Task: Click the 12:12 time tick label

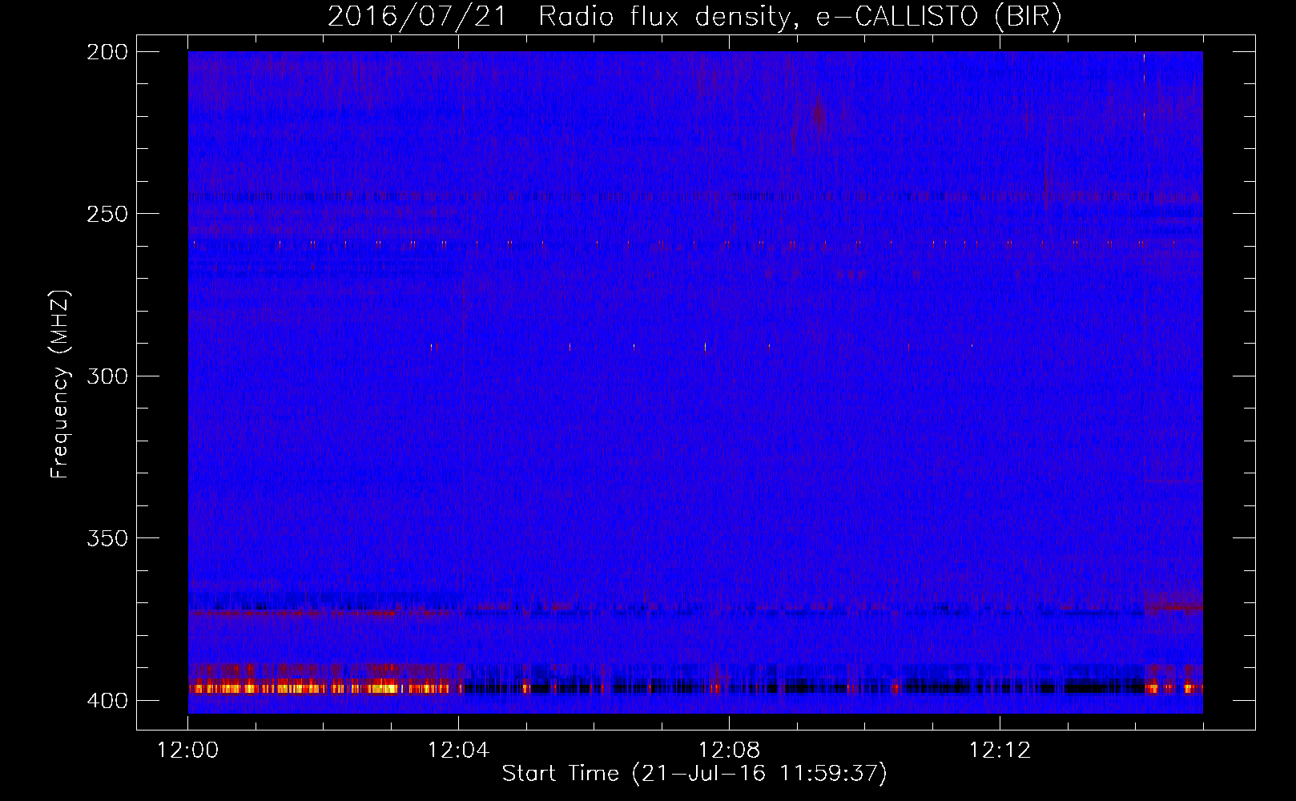Action: (1000, 751)
